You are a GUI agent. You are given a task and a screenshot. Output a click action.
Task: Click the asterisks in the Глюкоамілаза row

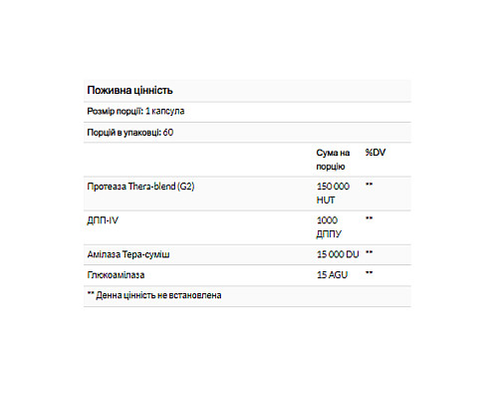(x=369, y=273)
